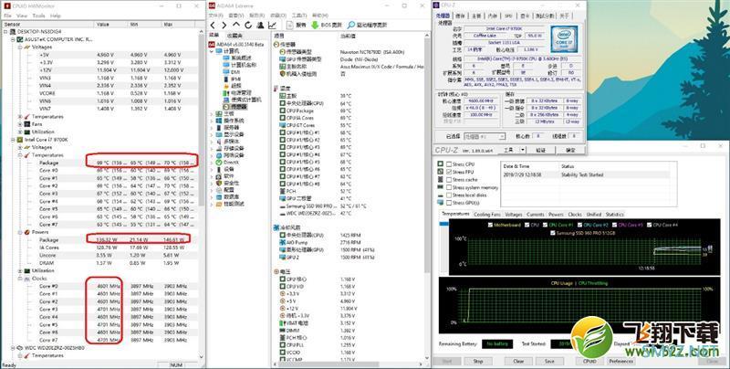Image resolution: width=730 pixels, height=369 pixels.
Task: Collapse the Clocks node in HWMonitor
Action: (x=20, y=279)
